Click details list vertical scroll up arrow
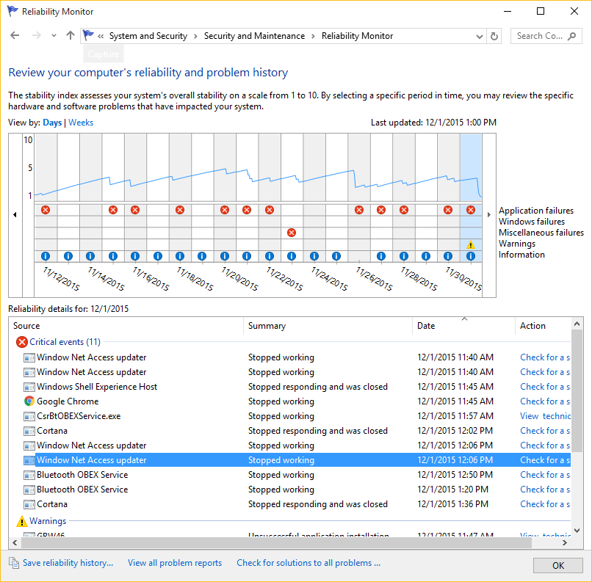The width and height of the screenshot is (592, 582). 577,324
